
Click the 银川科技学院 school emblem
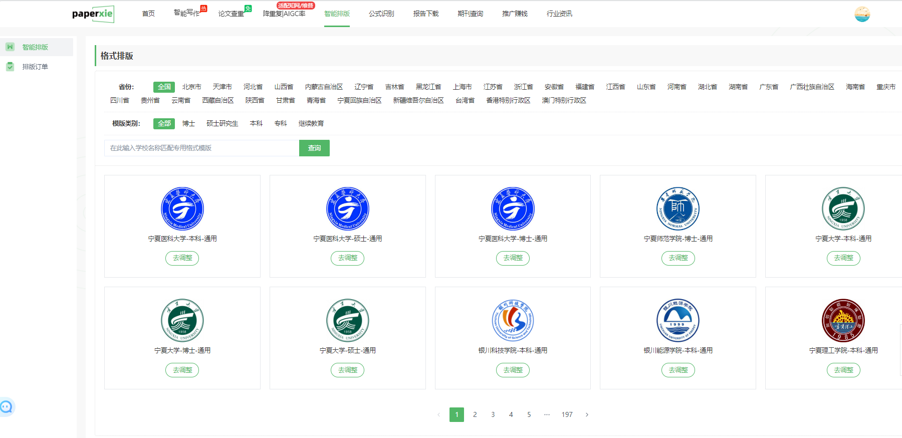(x=513, y=321)
